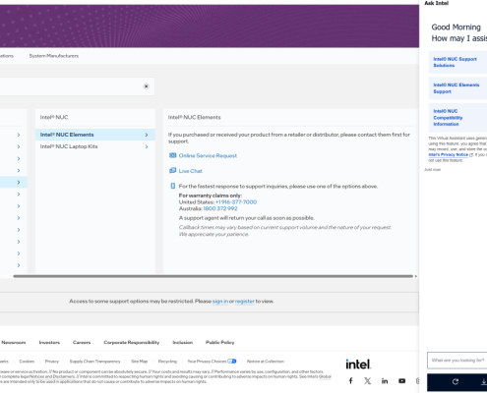Click the United States phone number +1 916-377-7000

click(236, 202)
